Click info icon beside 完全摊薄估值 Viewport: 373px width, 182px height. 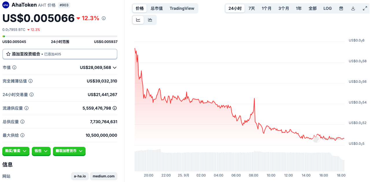tap(30, 81)
